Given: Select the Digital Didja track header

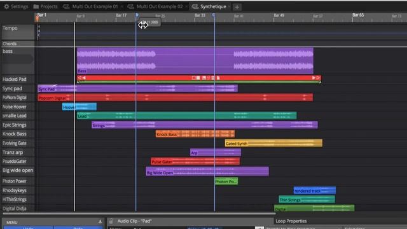Looking at the screenshot, I should tap(18, 209).
